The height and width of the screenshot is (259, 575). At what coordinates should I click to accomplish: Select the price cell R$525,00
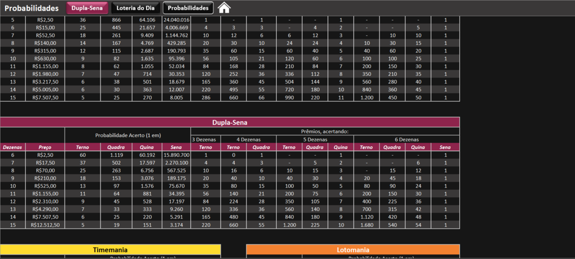point(45,185)
